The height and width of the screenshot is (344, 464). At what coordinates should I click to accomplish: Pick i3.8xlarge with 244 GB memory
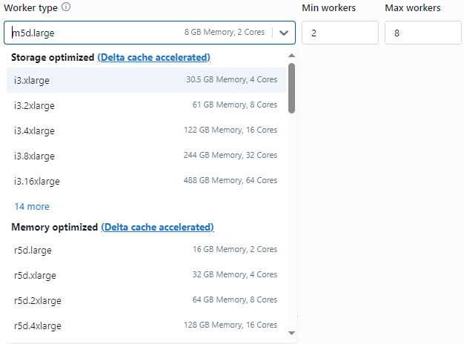[x=145, y=156]
